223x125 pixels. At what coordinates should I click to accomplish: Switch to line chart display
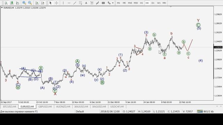(17, 3)
